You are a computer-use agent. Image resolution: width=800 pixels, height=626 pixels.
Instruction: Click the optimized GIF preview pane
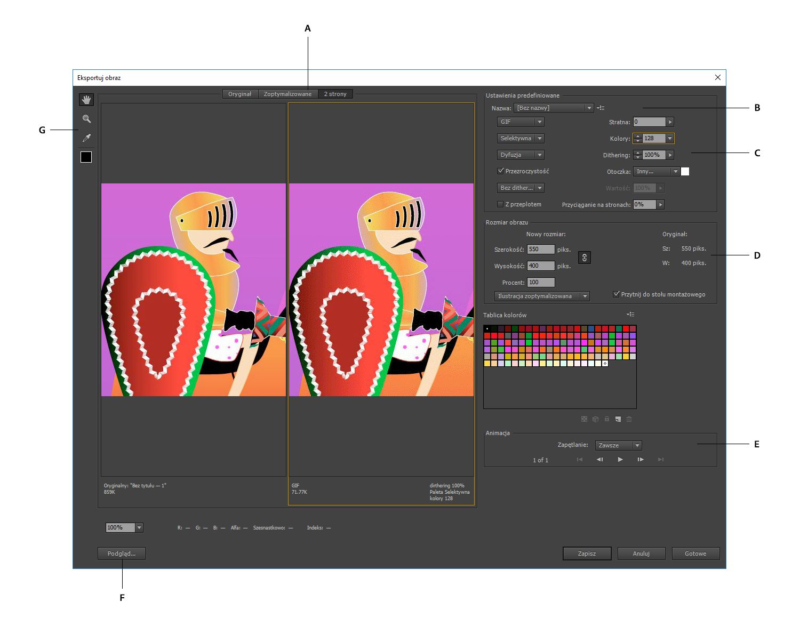pyautogui.click(x=381, y=290)
